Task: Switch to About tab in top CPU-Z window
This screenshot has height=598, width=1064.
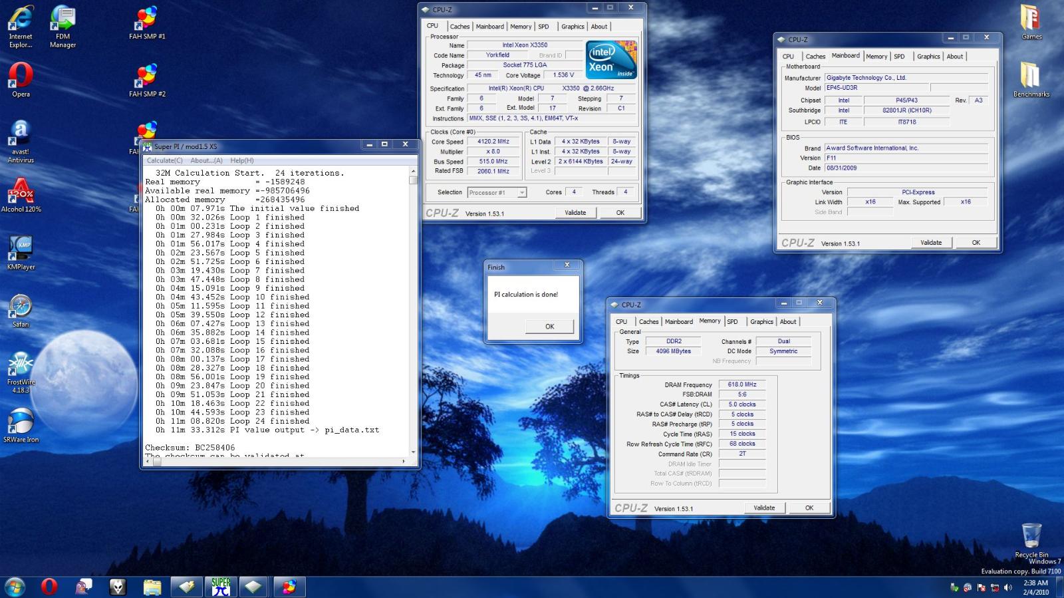Action: point(599,27)
